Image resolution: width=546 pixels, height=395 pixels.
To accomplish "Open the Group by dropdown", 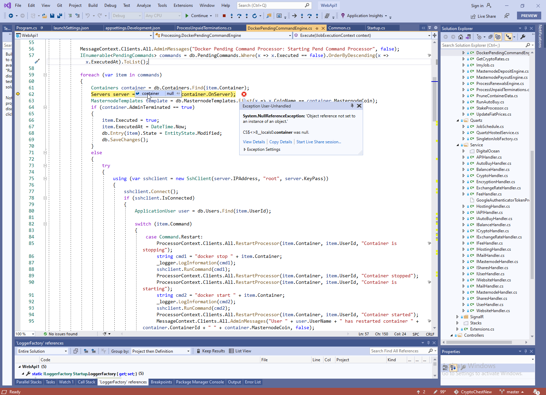I will (160, 351).
